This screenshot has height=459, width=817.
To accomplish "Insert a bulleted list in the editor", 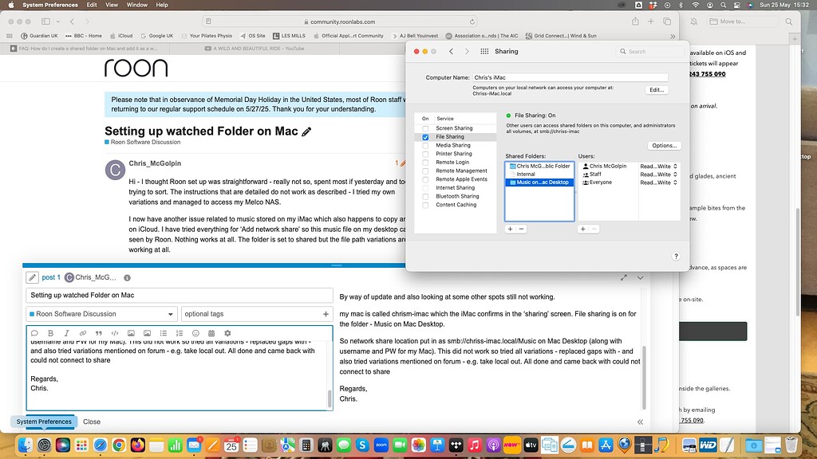I will pos(164,332).
